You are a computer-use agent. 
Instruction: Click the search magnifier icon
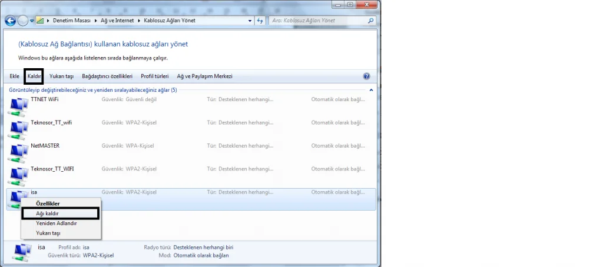(370, 21)
